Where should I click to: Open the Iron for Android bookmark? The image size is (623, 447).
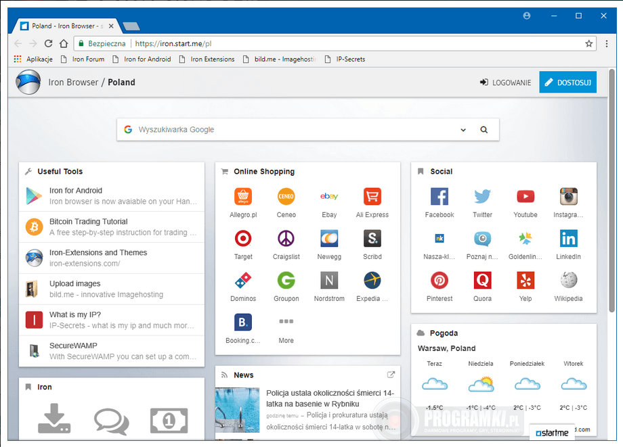142,59
